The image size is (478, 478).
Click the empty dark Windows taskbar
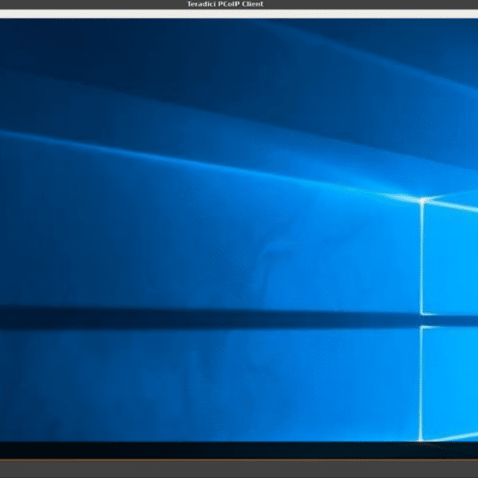click(x=239, y=450)
